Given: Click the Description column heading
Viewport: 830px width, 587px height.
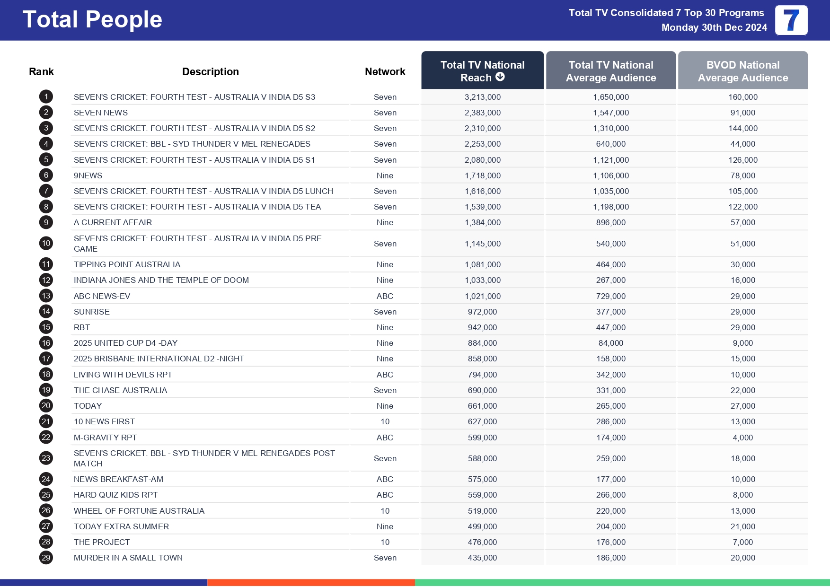Looking at the screenshot, I should coord(210,72).
